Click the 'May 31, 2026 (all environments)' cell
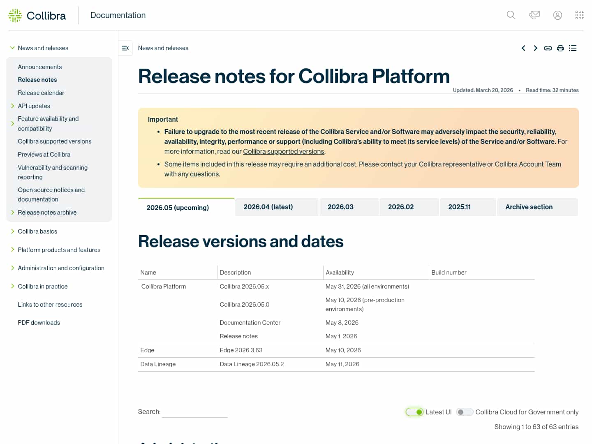592x444 pixels. 367,287
